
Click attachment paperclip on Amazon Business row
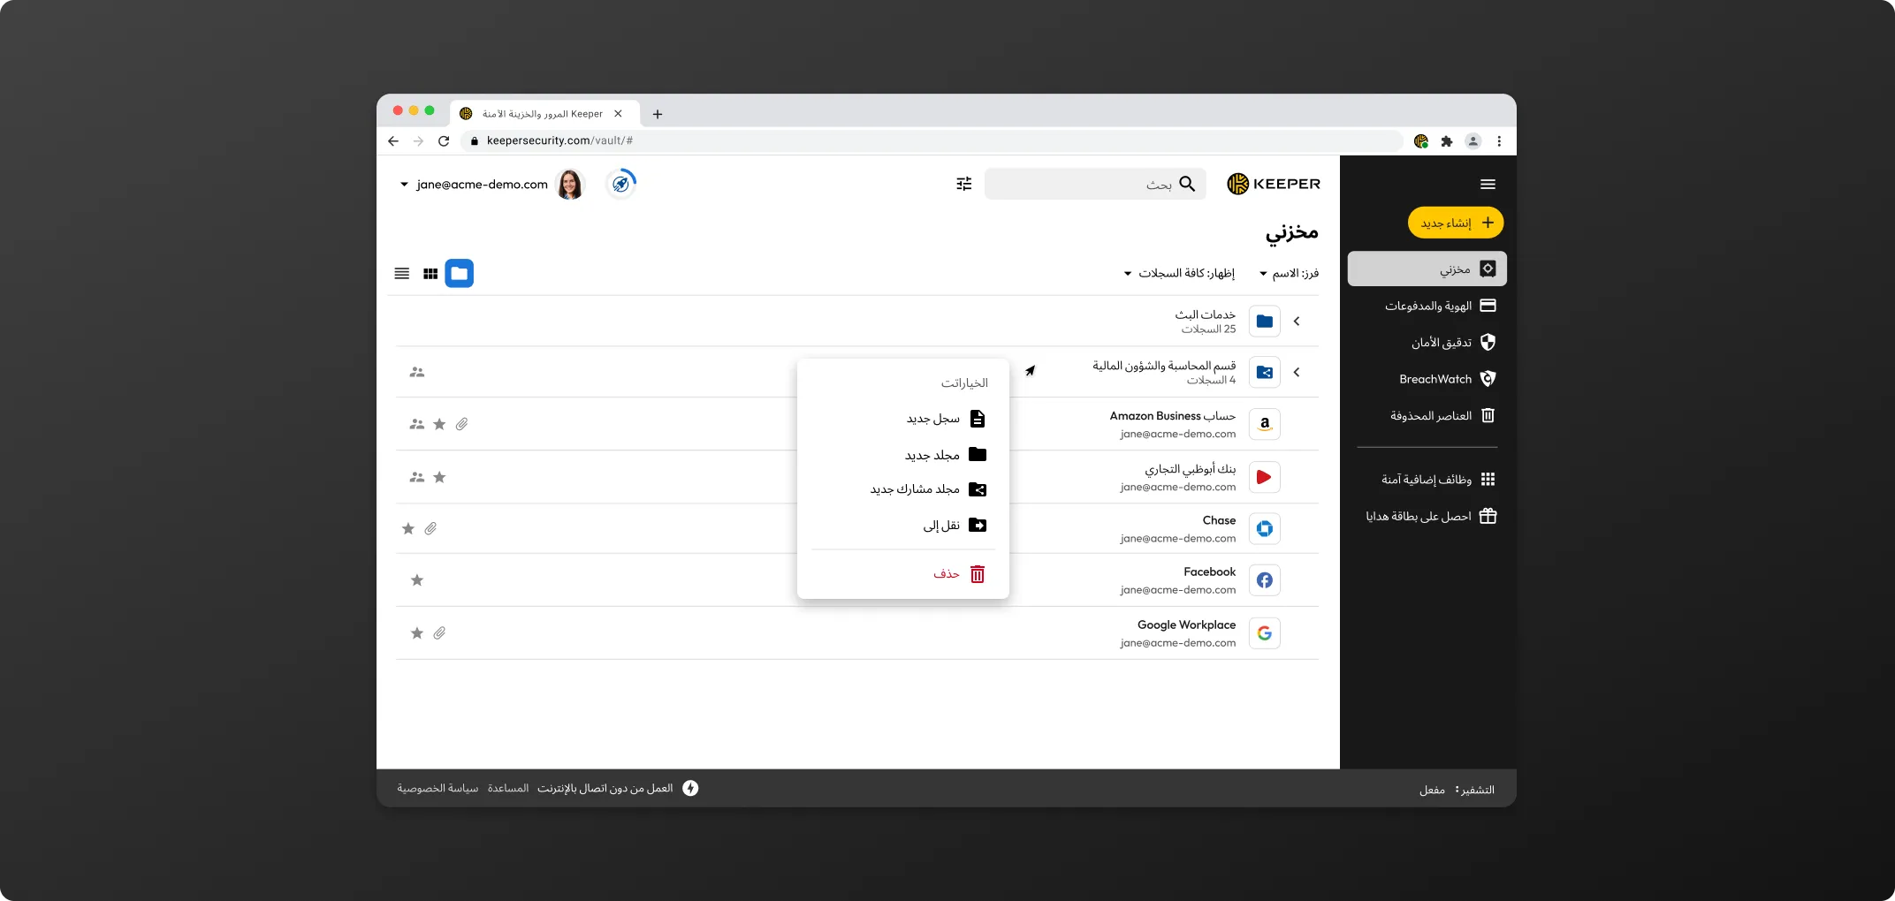[x=461, y=424]
